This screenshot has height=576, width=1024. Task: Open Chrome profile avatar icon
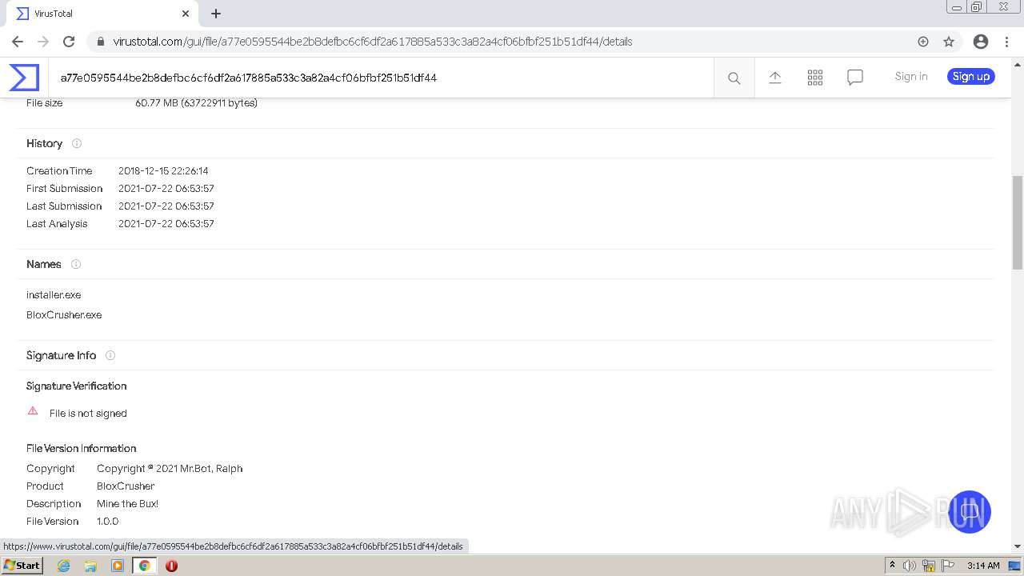click(x=981, y=42)
